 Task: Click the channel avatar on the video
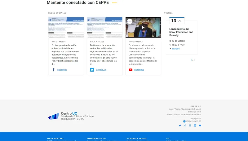(130, 21)
